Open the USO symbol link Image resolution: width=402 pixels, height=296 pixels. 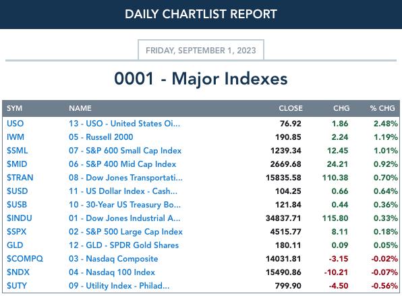pyautogui.click(x=15, y=124)
